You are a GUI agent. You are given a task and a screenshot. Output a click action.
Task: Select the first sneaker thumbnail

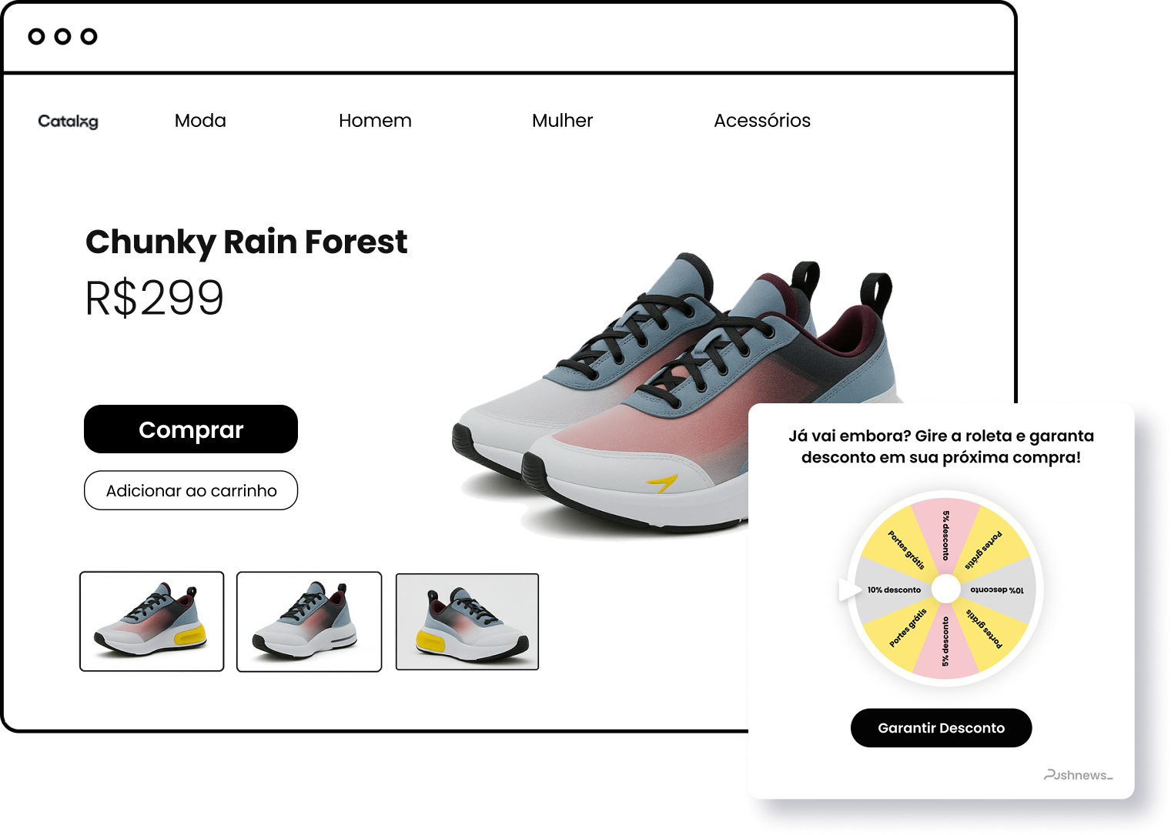(x=152, y=621)
